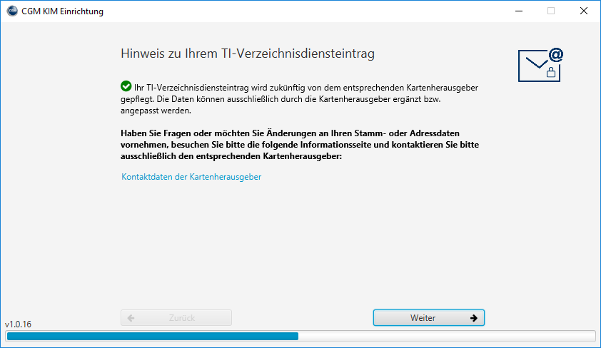Click the CGM KIM Einrichtung window title

(63, 11)
